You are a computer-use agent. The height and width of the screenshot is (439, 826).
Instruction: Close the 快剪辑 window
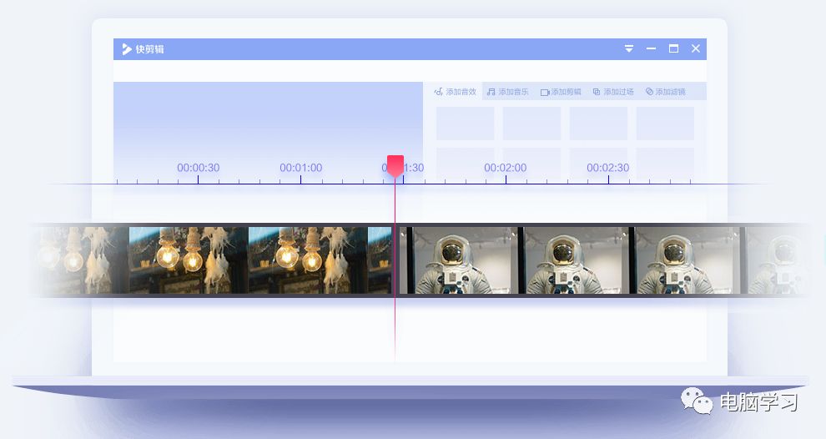[696, 48]
